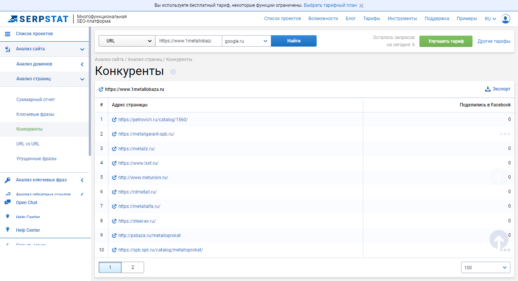Click the Serpstat logo
This screenshot has width=518, height=281.
38,19
